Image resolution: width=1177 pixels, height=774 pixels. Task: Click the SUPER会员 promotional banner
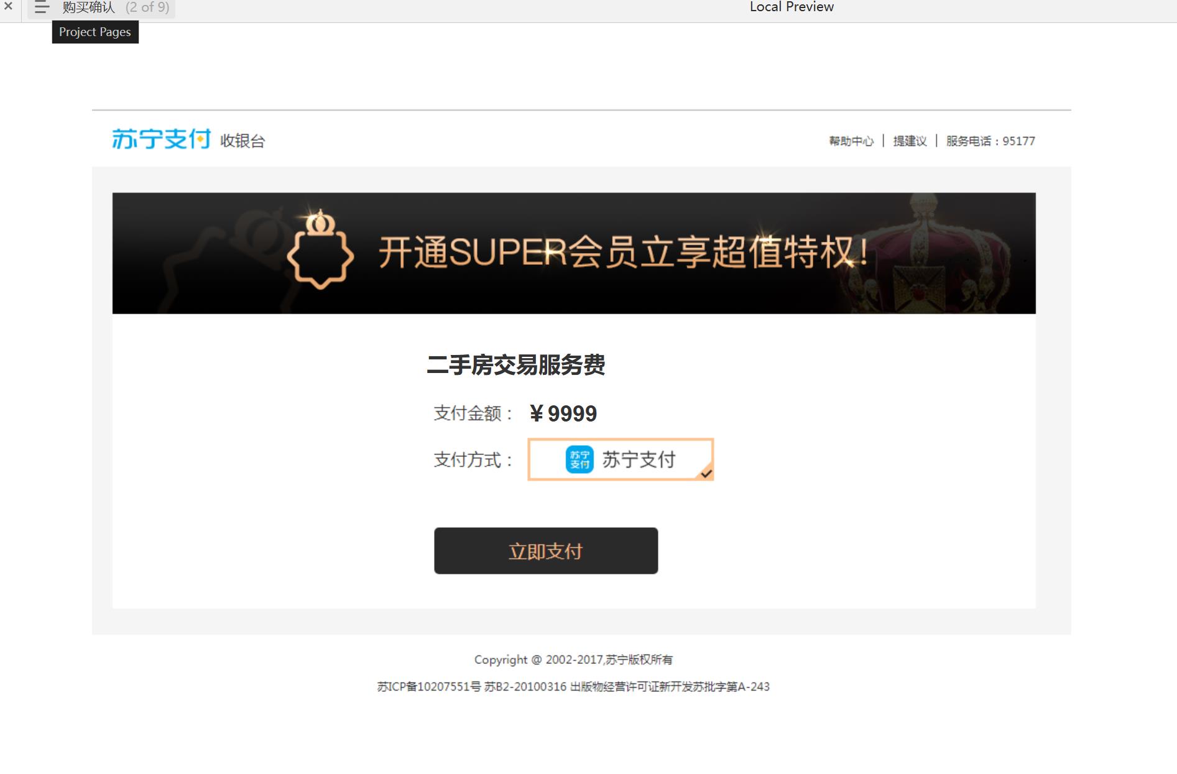[574, 253]
